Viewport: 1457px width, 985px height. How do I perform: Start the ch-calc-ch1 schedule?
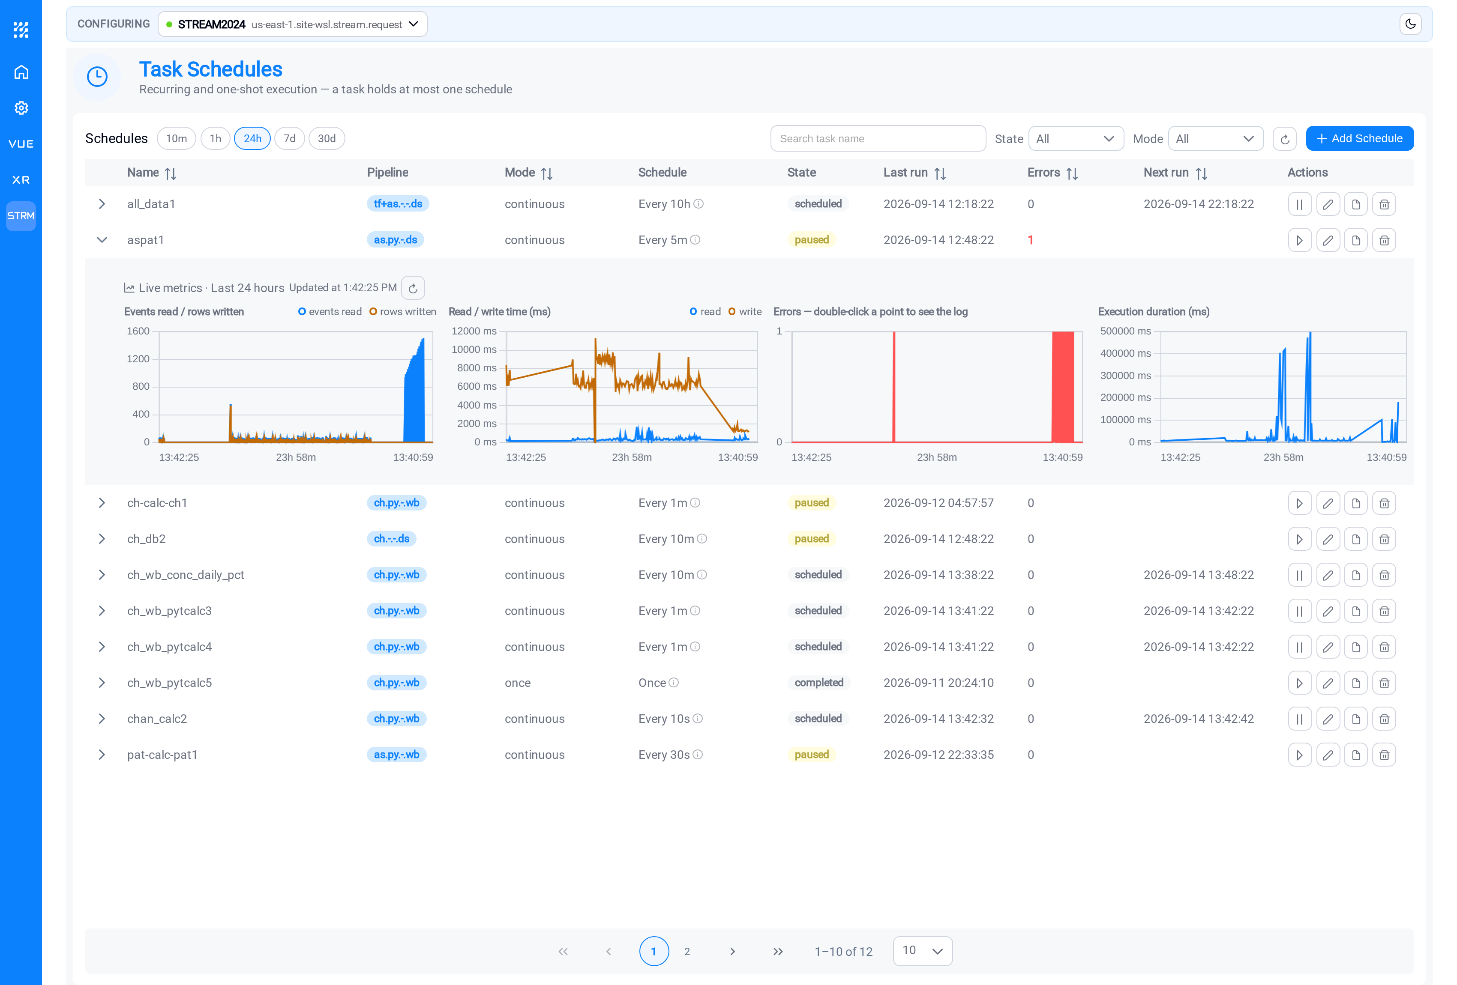pos(1300,503)
